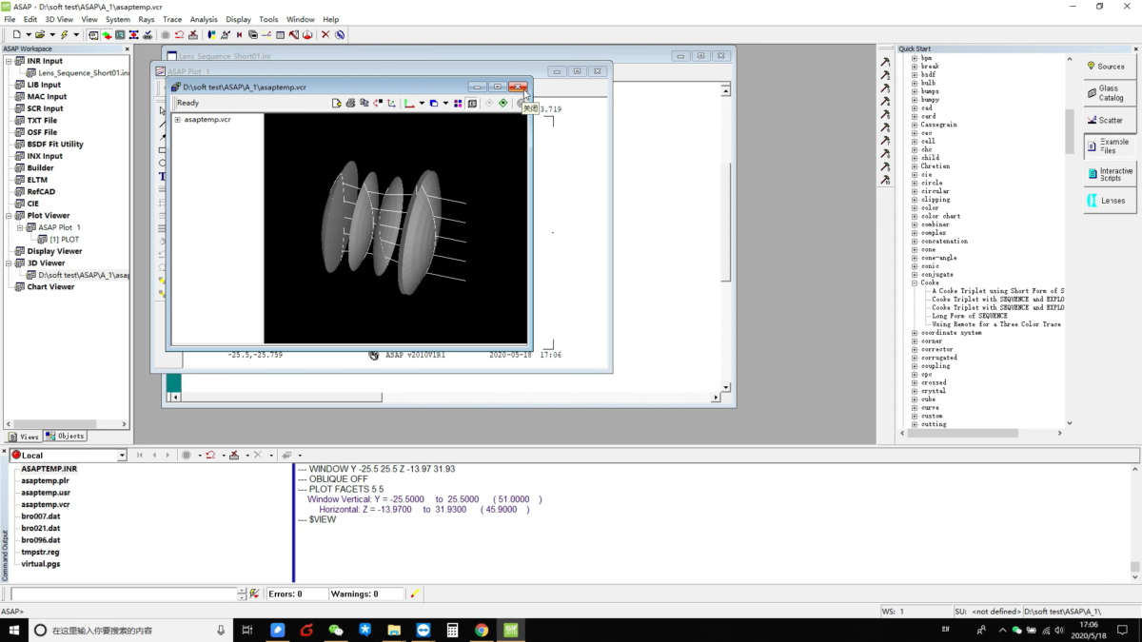
Task: Toggle the panel layout icon in 3D viewer toolbar
Action: pos(472,103)
